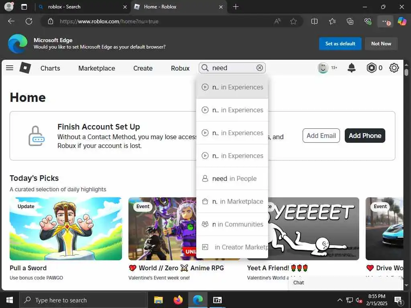Open split screen icon
This screenshot has width=411, height=308.
314,22
